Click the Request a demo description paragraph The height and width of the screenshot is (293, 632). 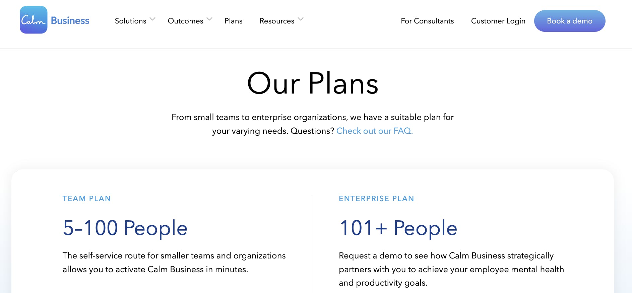451,269
